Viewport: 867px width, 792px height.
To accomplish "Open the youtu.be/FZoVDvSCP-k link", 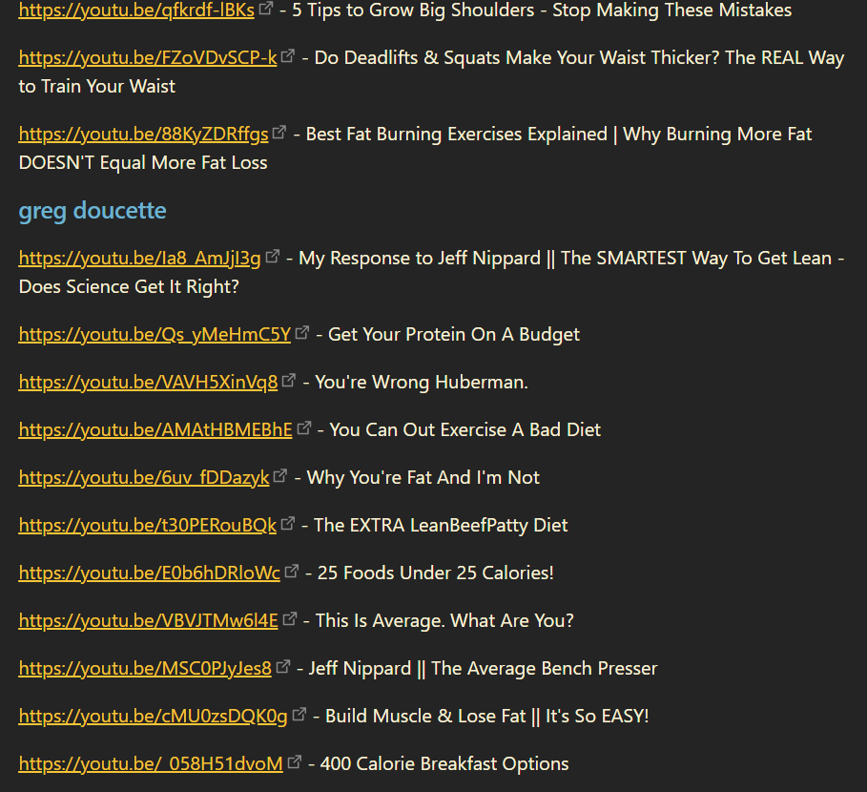I will click(x=148, y=57).
